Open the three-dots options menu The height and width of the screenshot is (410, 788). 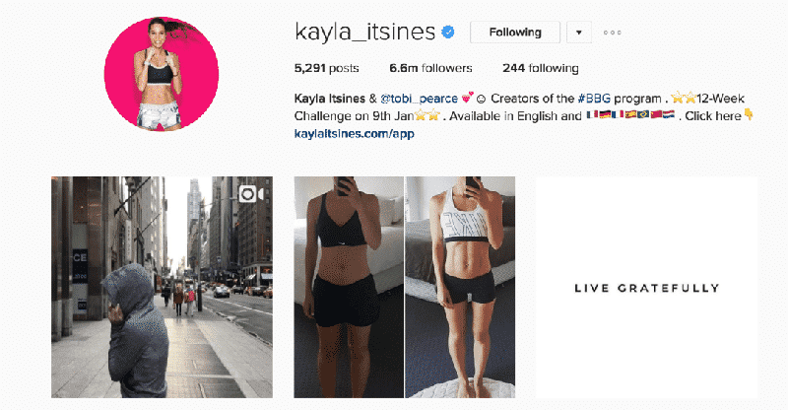pyautogui.click(x=612, y=33)
